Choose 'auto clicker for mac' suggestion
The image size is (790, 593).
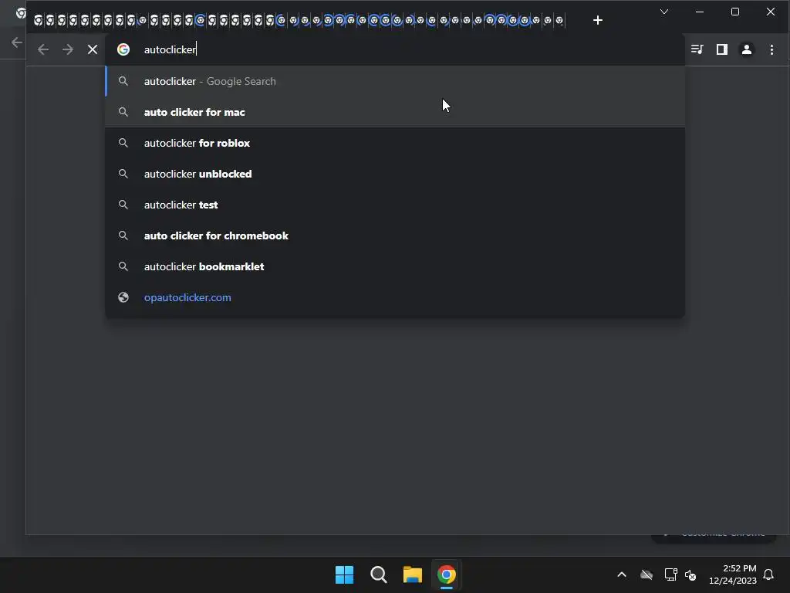[x=395, y=112]
